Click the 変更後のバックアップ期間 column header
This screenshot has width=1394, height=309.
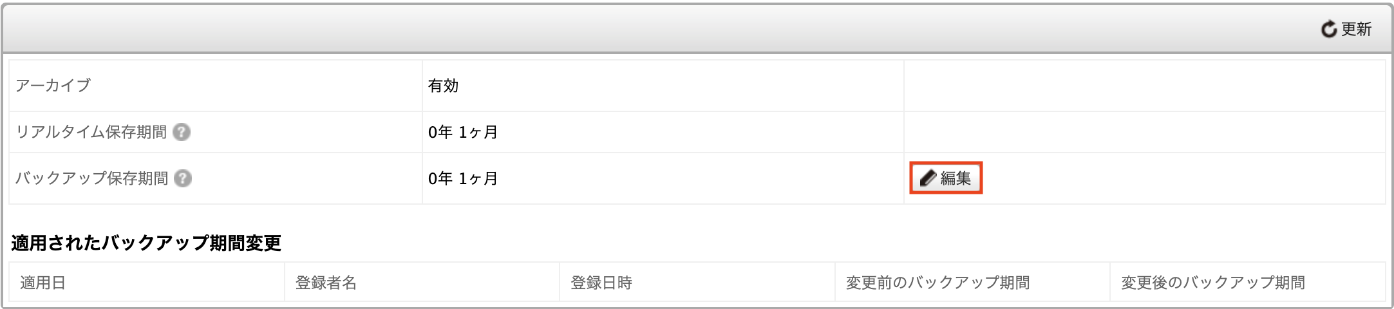pos(1213,283)
